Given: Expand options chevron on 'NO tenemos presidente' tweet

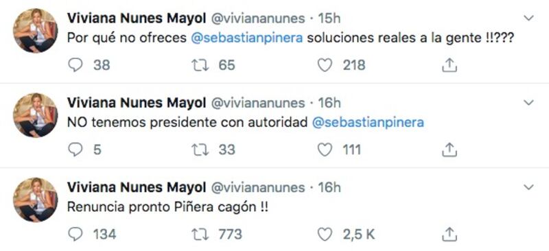Looking at the screenshot, I should [528, 103].
